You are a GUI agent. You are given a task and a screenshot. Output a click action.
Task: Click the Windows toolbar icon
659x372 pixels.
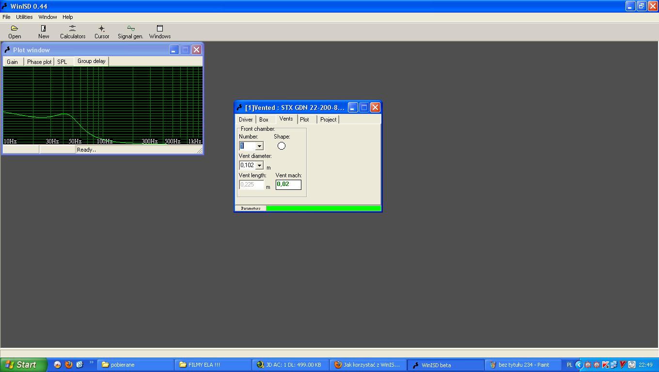[160, 32]
